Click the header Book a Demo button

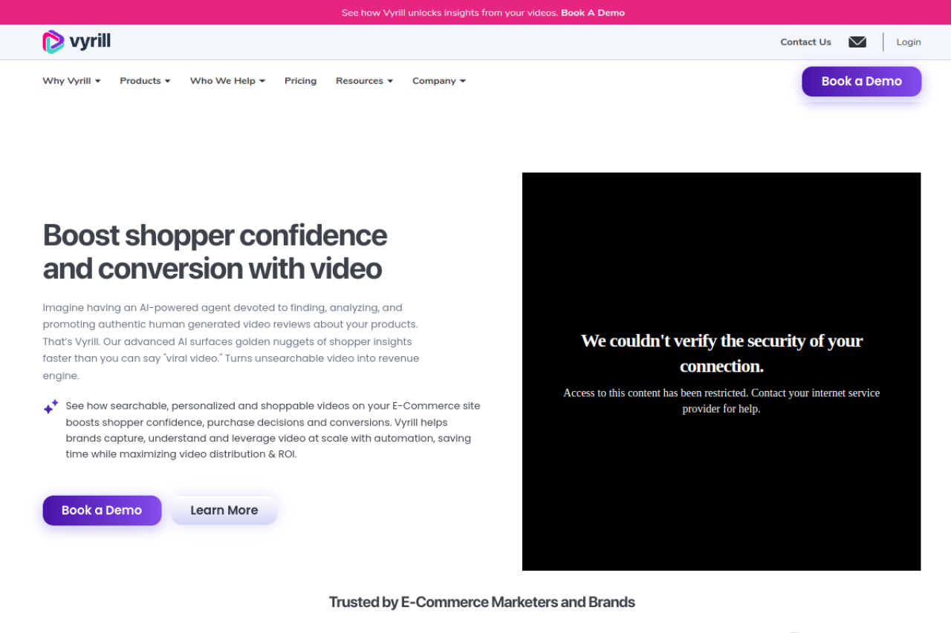point(861,82)
